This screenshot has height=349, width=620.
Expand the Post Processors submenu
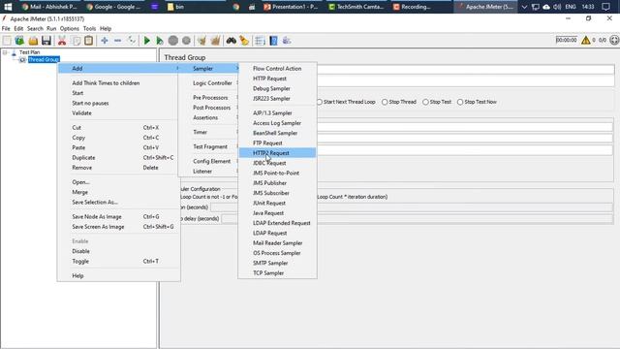click(x=208, y=108)
